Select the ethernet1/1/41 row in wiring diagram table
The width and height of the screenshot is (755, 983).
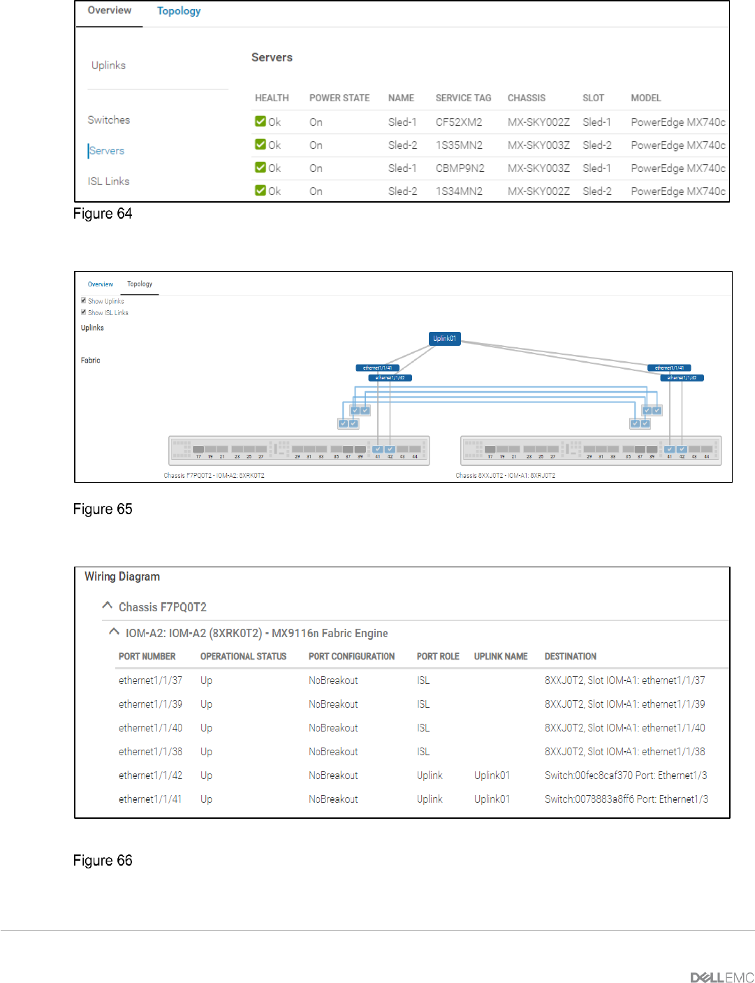point(422,799)
